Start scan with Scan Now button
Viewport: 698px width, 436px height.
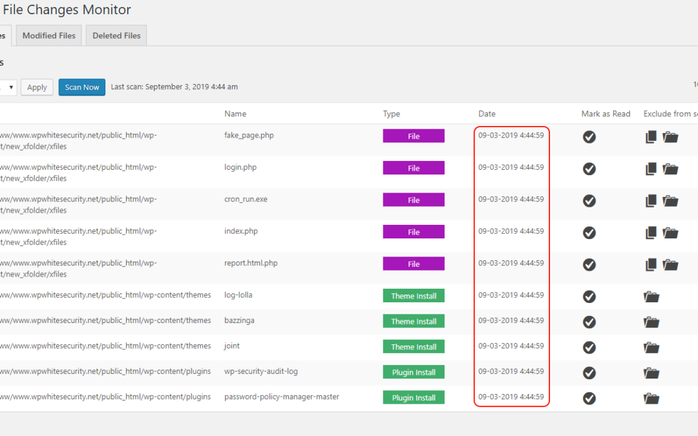click(82, 87)
